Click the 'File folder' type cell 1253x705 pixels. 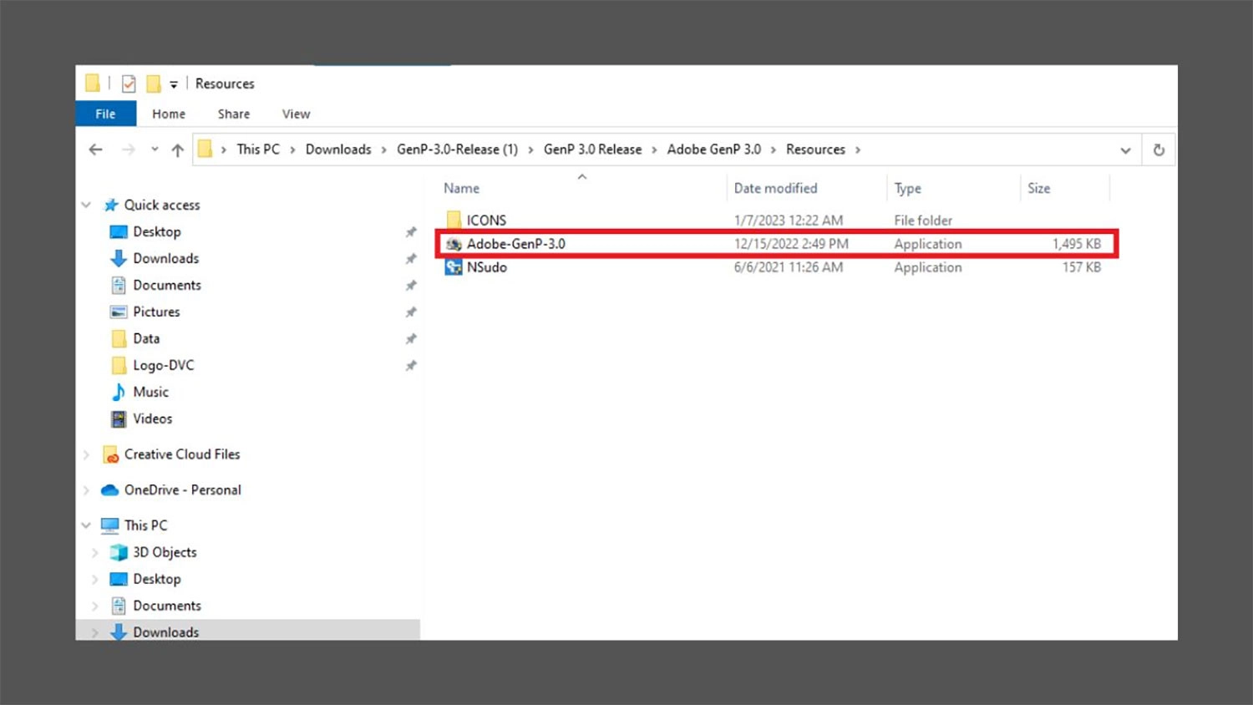click(923, 221)
